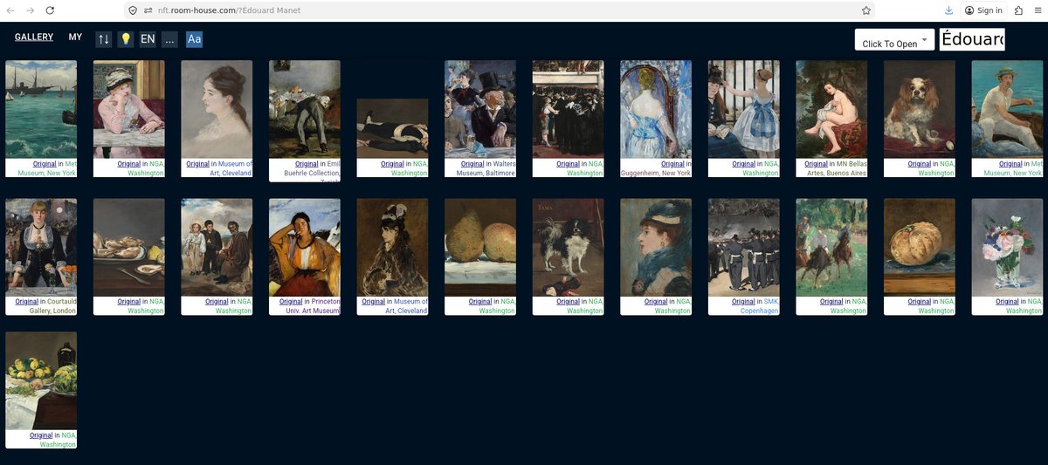Open the dead toreador painting thumbnail
Image resolution: width=1048 pixels, height=465 pixels.
392,127
